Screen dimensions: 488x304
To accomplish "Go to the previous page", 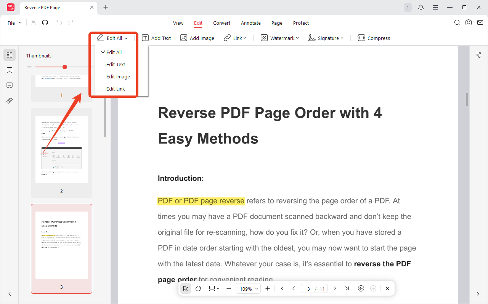I will pos(294,288).
